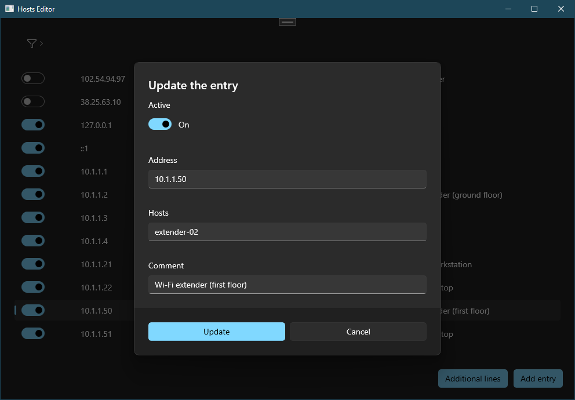Screen dimensions: 575x400
Task: Maximize the Hosts Editor window
Action: [x=534, y=9]
